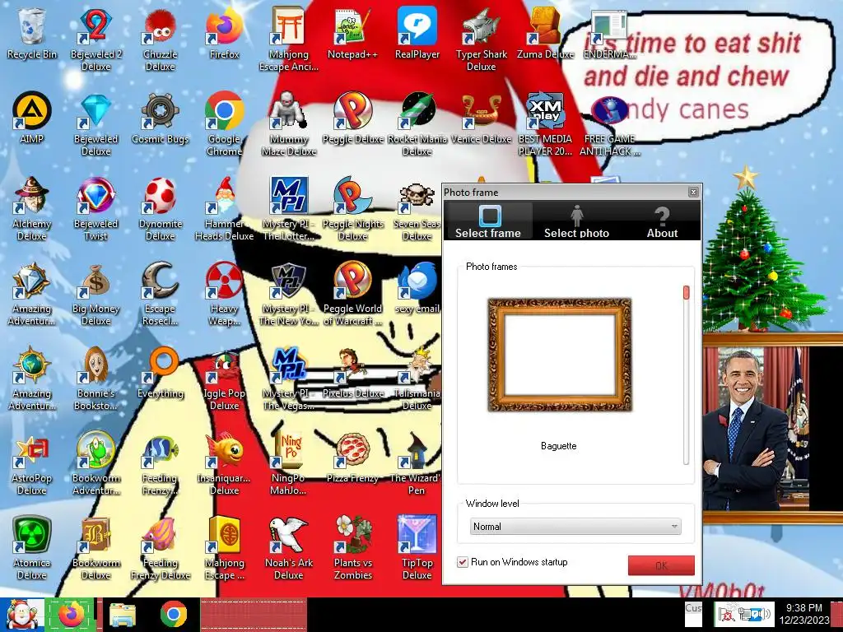Open the About tab
This screenshot has height=632, width=843.
662,221
